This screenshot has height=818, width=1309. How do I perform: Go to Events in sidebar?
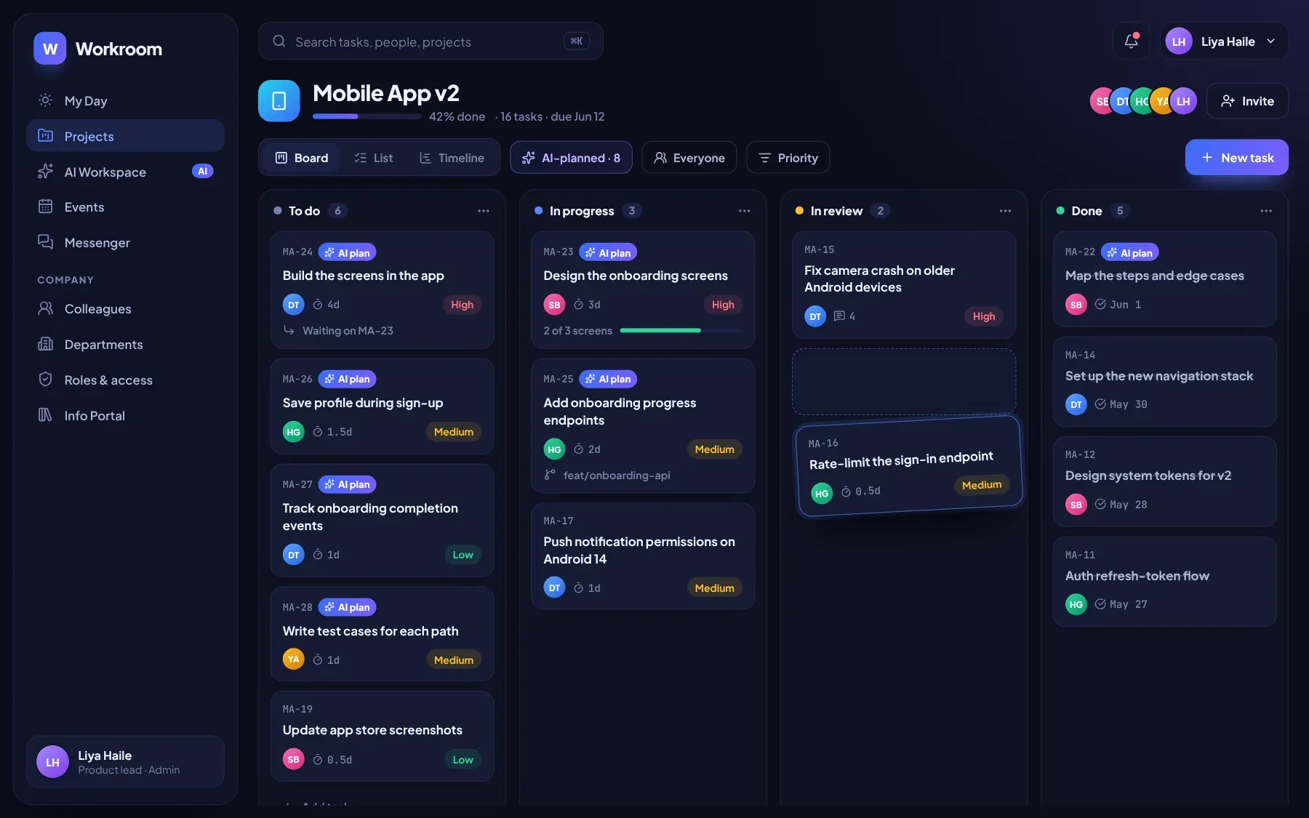tap(125, 206)
